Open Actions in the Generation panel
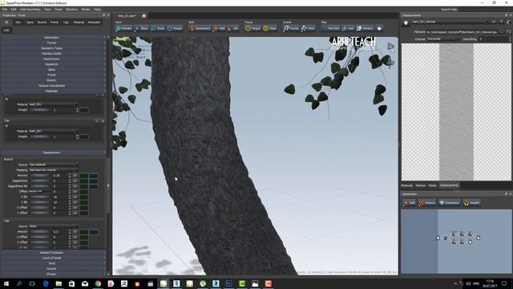Screen dimensions: 513x289 click(x=427, y=203)
